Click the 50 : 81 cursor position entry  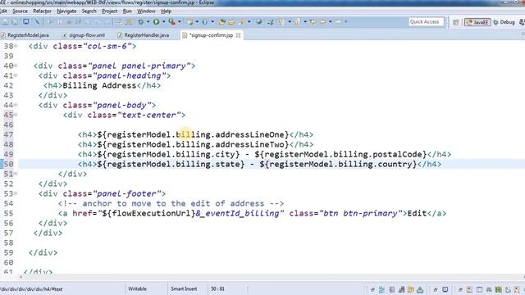pos(217,288)
